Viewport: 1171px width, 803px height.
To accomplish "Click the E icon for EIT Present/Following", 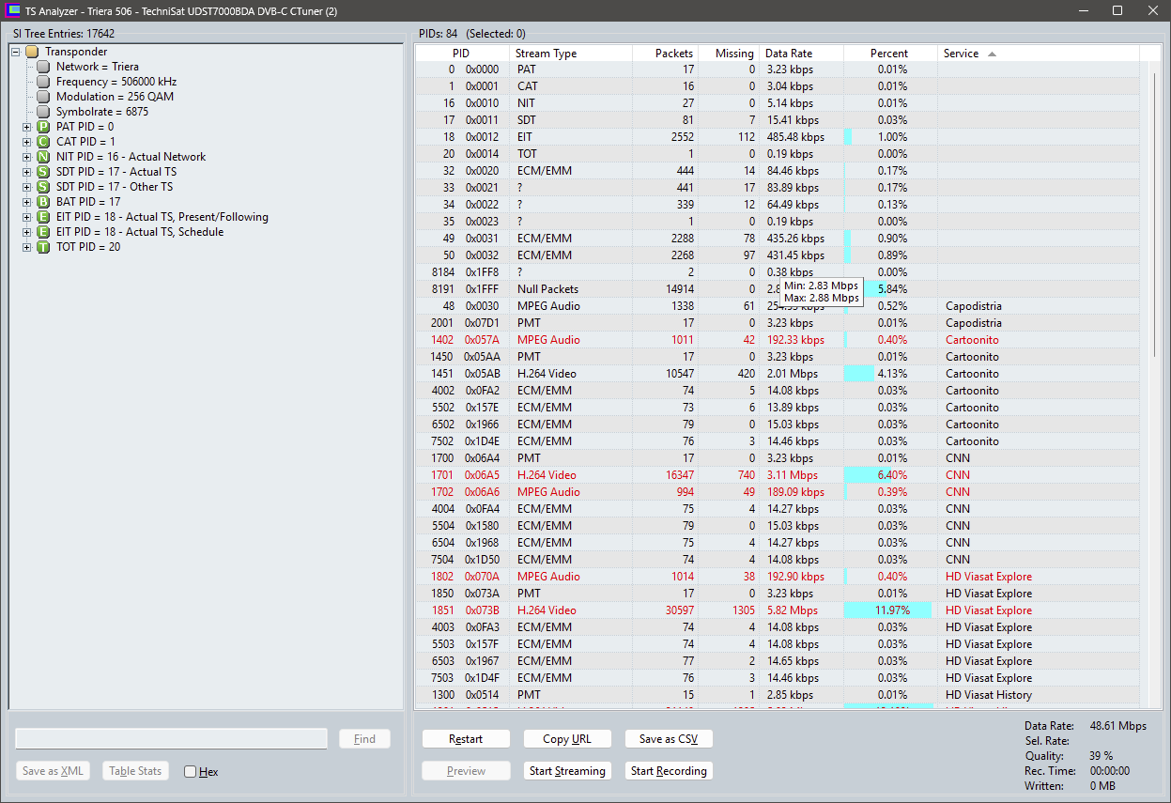I will click(43, 217).
